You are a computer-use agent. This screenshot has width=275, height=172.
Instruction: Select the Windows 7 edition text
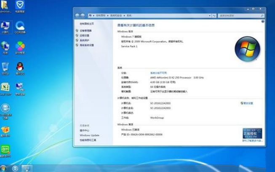131,36
